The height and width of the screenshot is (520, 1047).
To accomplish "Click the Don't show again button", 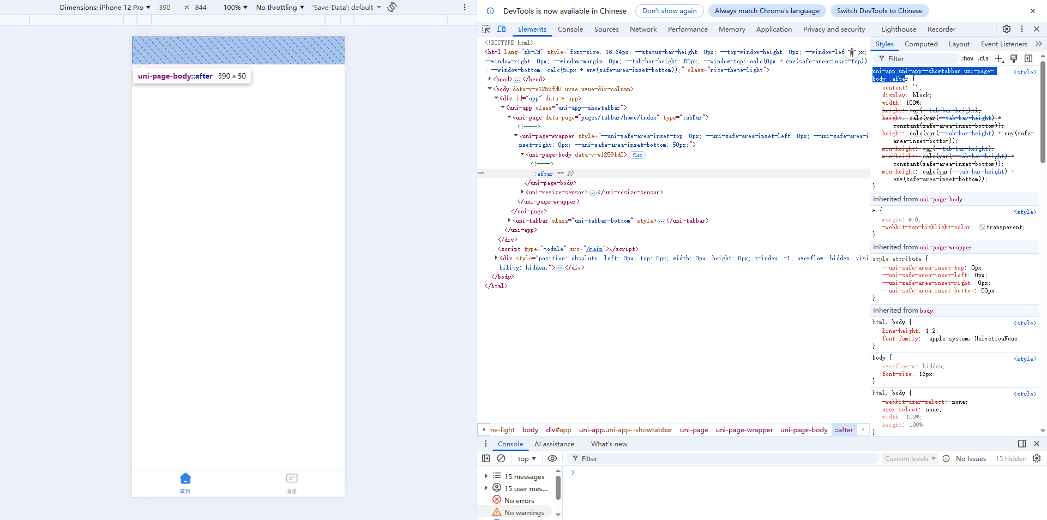I will click(669, 11).
